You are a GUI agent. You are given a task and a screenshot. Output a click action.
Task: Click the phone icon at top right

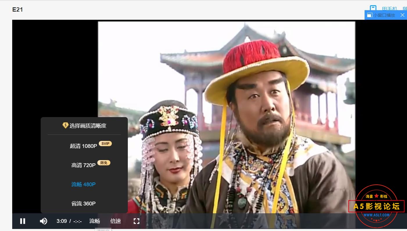point(373,8)
